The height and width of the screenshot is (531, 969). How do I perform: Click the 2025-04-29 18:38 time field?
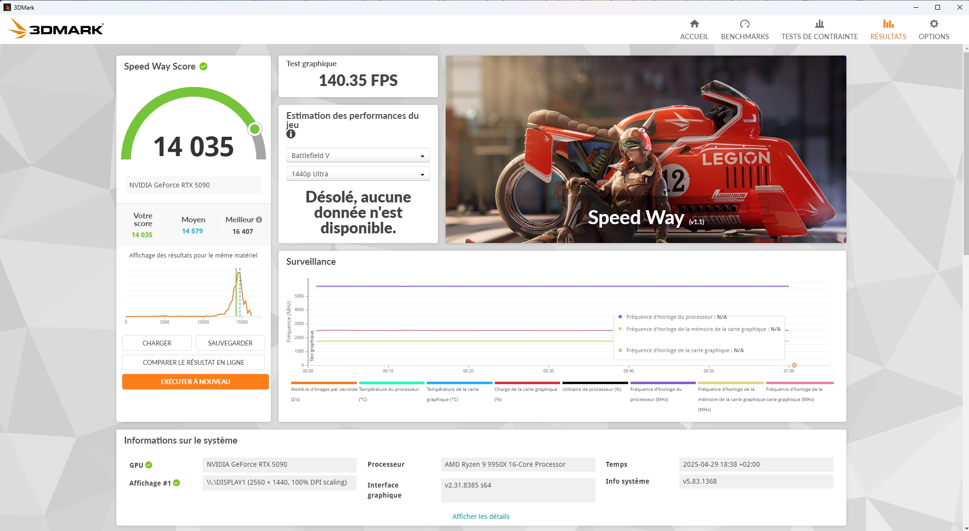[756, 464]
